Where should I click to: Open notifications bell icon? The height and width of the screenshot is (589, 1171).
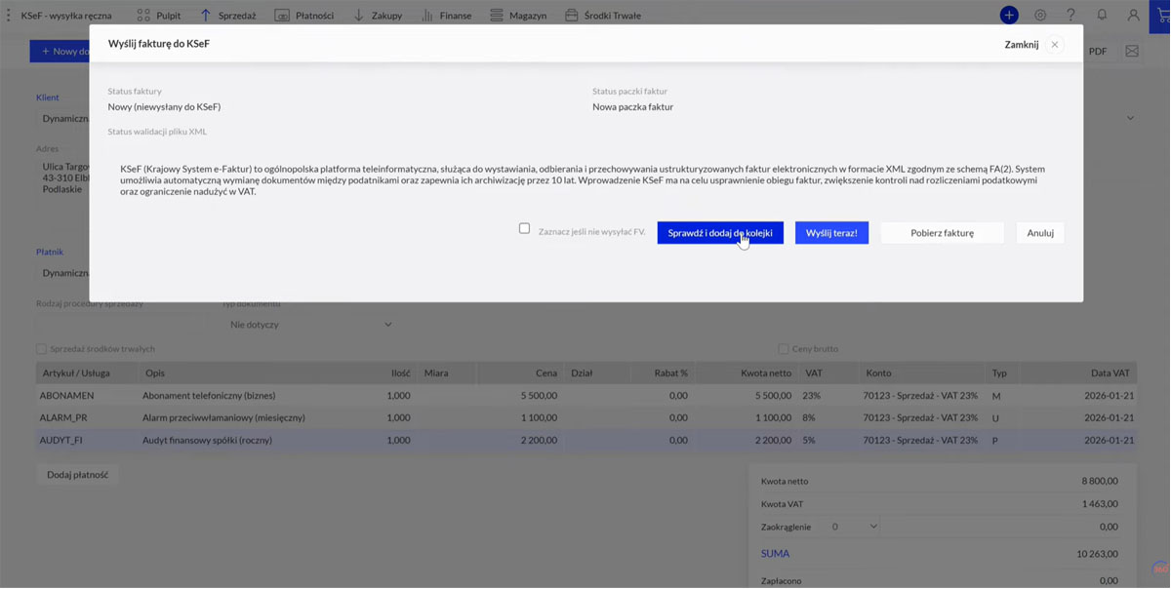tap(1102, 15)
